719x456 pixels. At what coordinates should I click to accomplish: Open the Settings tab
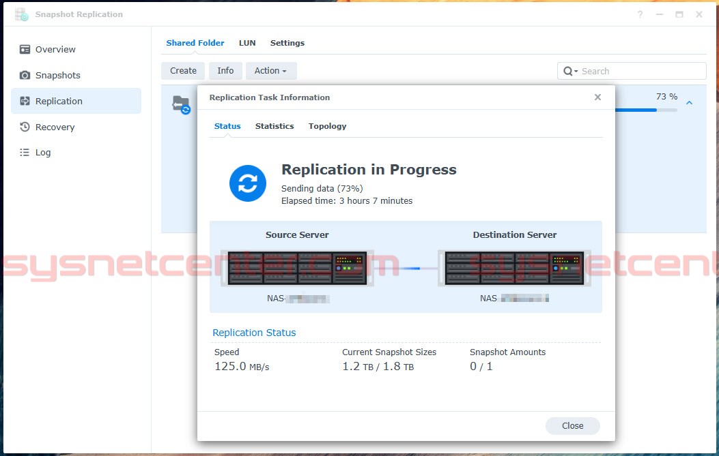pyautogui.click(x=287, y=42)
